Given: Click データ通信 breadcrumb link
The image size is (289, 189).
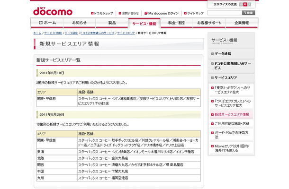Looking at the screenshot, I should coord(71,33).
